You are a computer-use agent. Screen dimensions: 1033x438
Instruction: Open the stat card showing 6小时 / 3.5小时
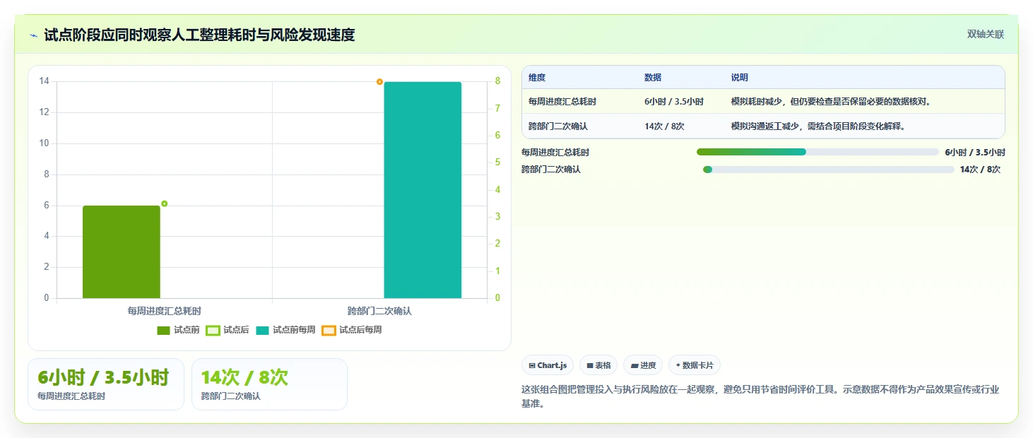coord(106,384)
